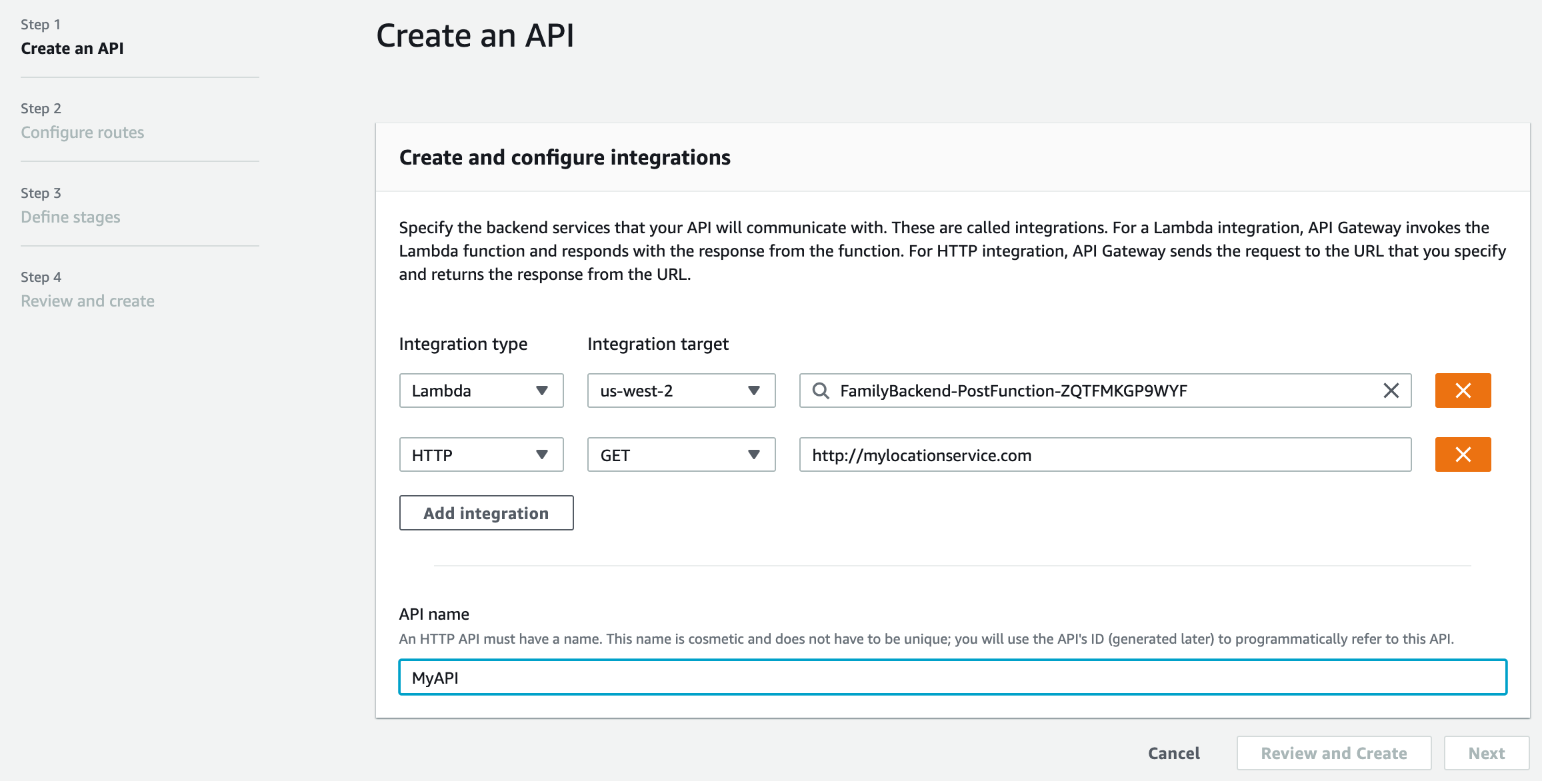Click Step 1 Create an API
The width and height of the screenshot is (1542, 781).
(x=72, y=48)
